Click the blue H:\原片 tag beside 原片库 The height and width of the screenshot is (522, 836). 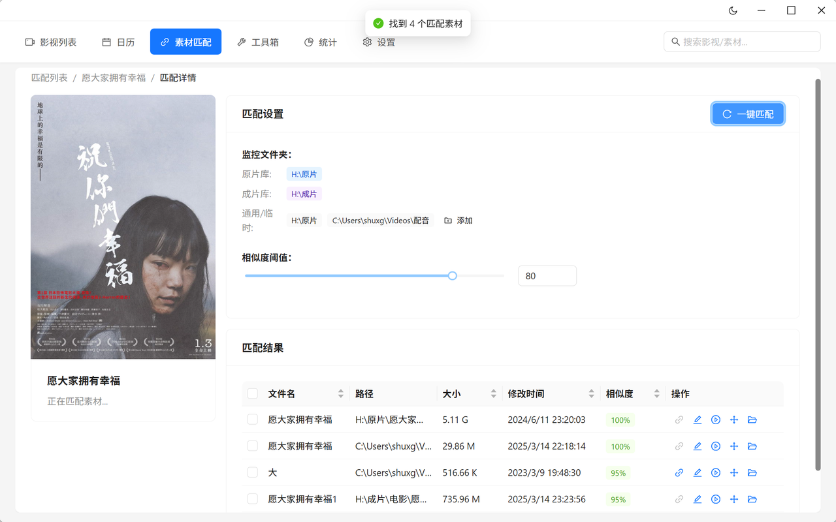(x=304, y=174)
